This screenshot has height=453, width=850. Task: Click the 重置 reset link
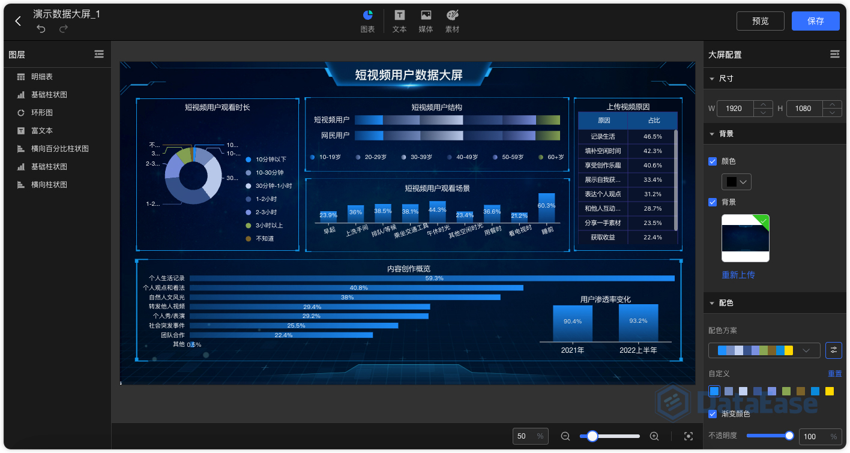[x=835, y=374]
